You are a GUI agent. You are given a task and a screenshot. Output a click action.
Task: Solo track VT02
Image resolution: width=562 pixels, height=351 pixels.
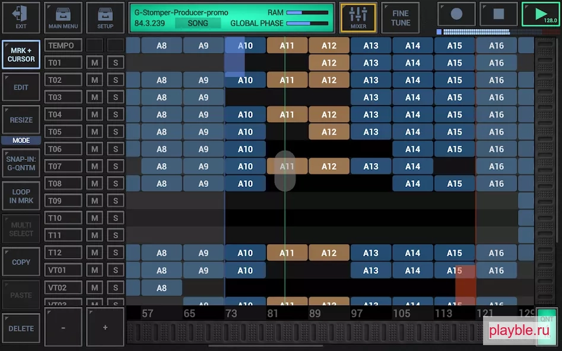115,288
